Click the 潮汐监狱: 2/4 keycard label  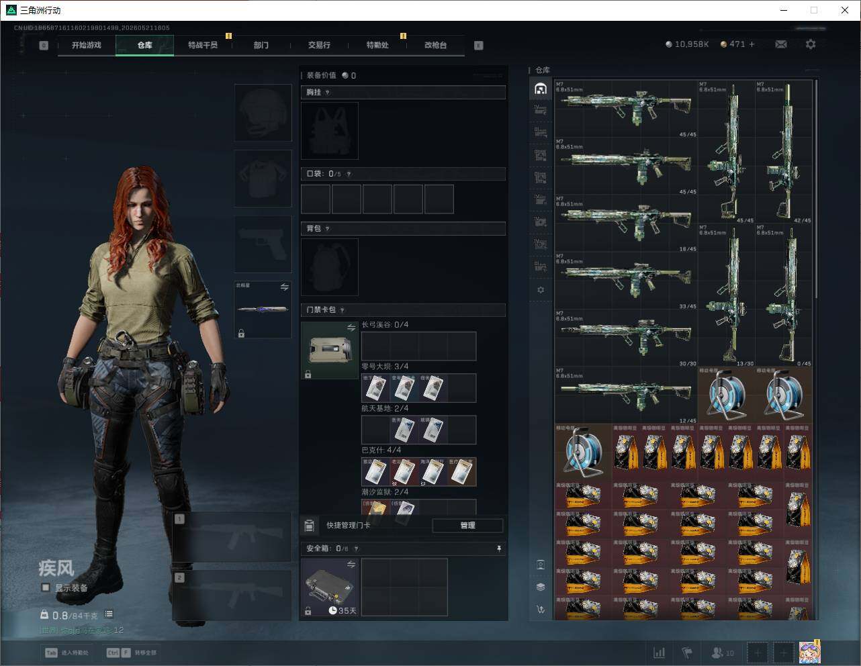[385, 491]
